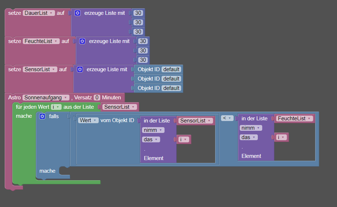This screenshot has height=207, width=337.
Task: Open the FeuchteList variable dropdown in setze block
Action: click(41, 41)
